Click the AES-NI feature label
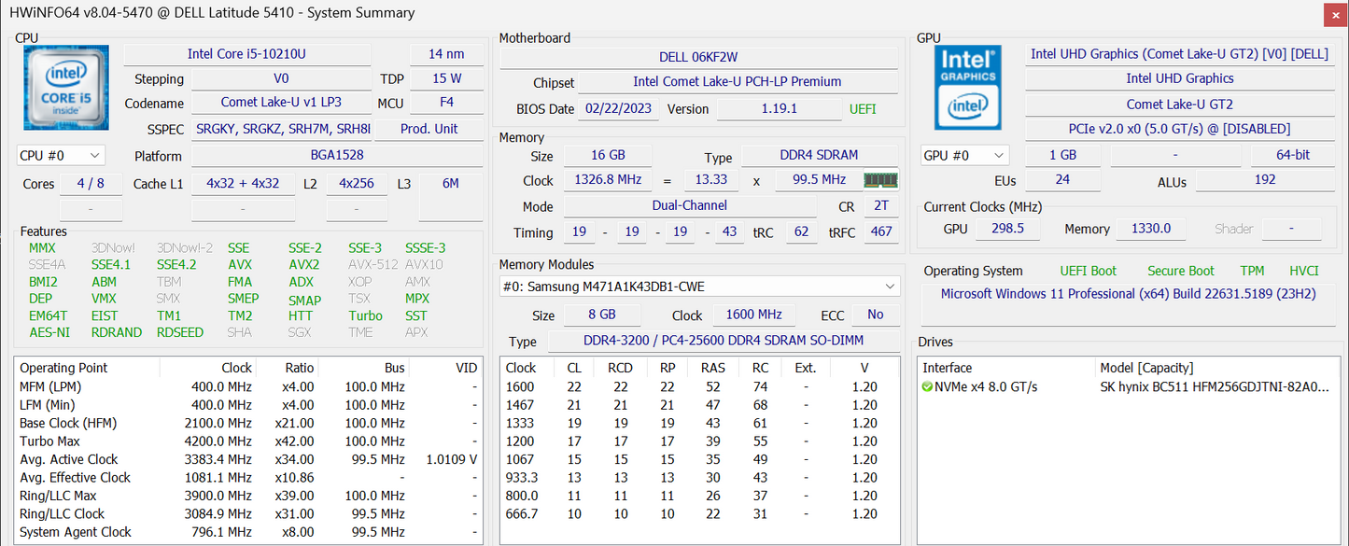 (49, 332)
